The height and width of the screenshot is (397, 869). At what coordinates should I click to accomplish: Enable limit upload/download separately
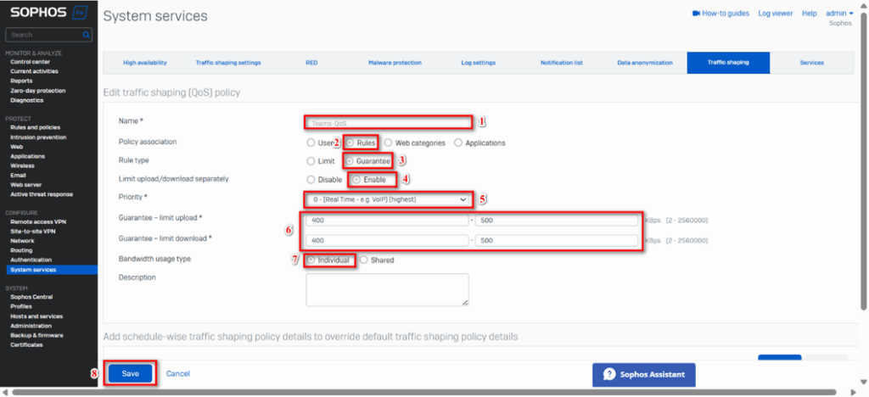[x=356, y=179]
